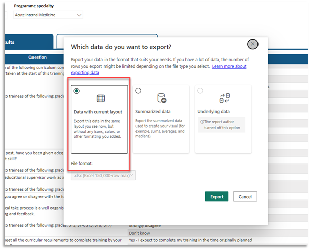Click the Programme specialty label
The image size is (310, 250).
34,6
